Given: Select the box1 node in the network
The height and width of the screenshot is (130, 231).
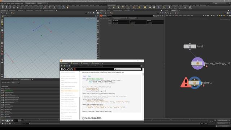Looking at the screenshot, I should (190, 47).
